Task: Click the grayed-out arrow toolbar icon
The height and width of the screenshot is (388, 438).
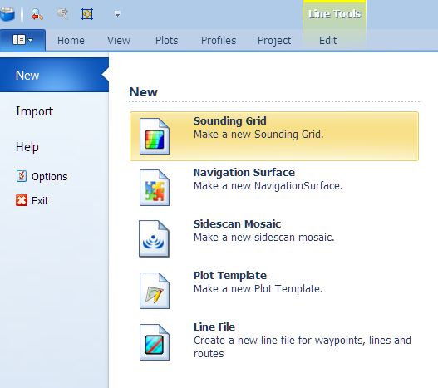Action: (x=62, y=13)
